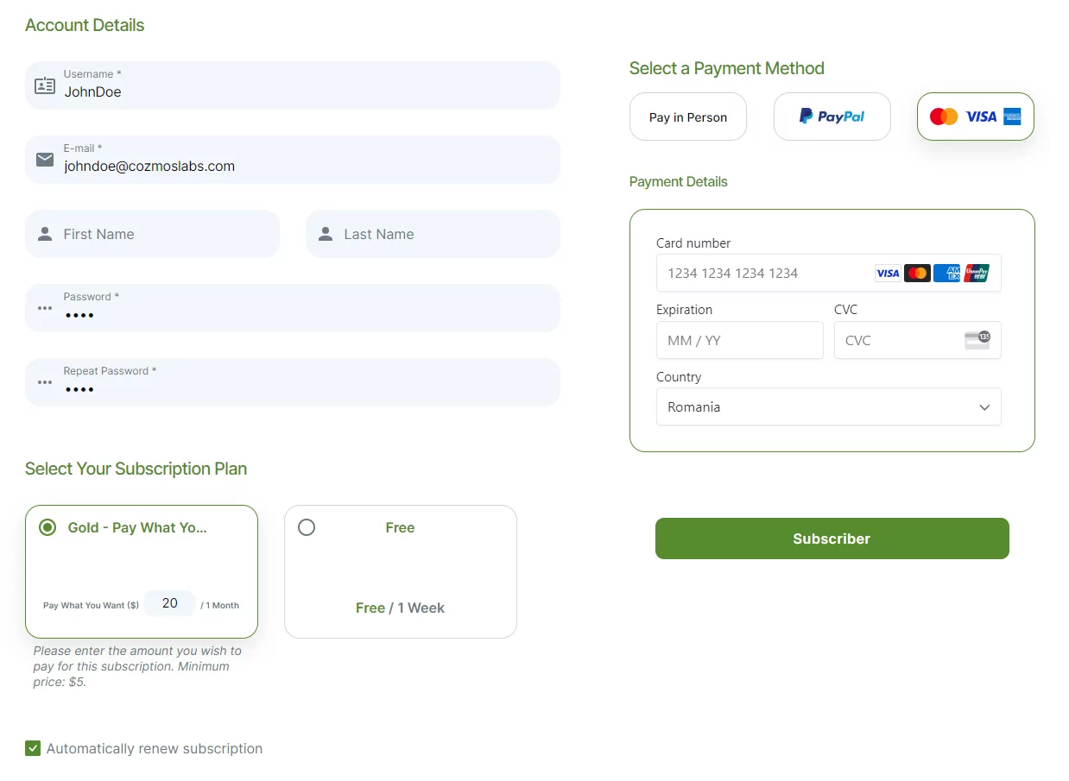The width and height of the screenshot is (1069, 781).
Task: Select the credit card payment option
Action: pyautogui.click(x=975, y=117)
